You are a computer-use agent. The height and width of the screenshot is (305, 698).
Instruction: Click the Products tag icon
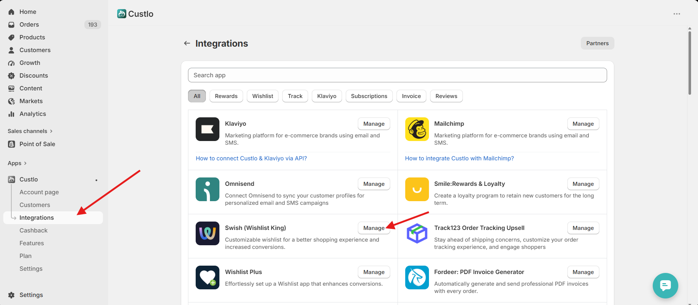11,38
